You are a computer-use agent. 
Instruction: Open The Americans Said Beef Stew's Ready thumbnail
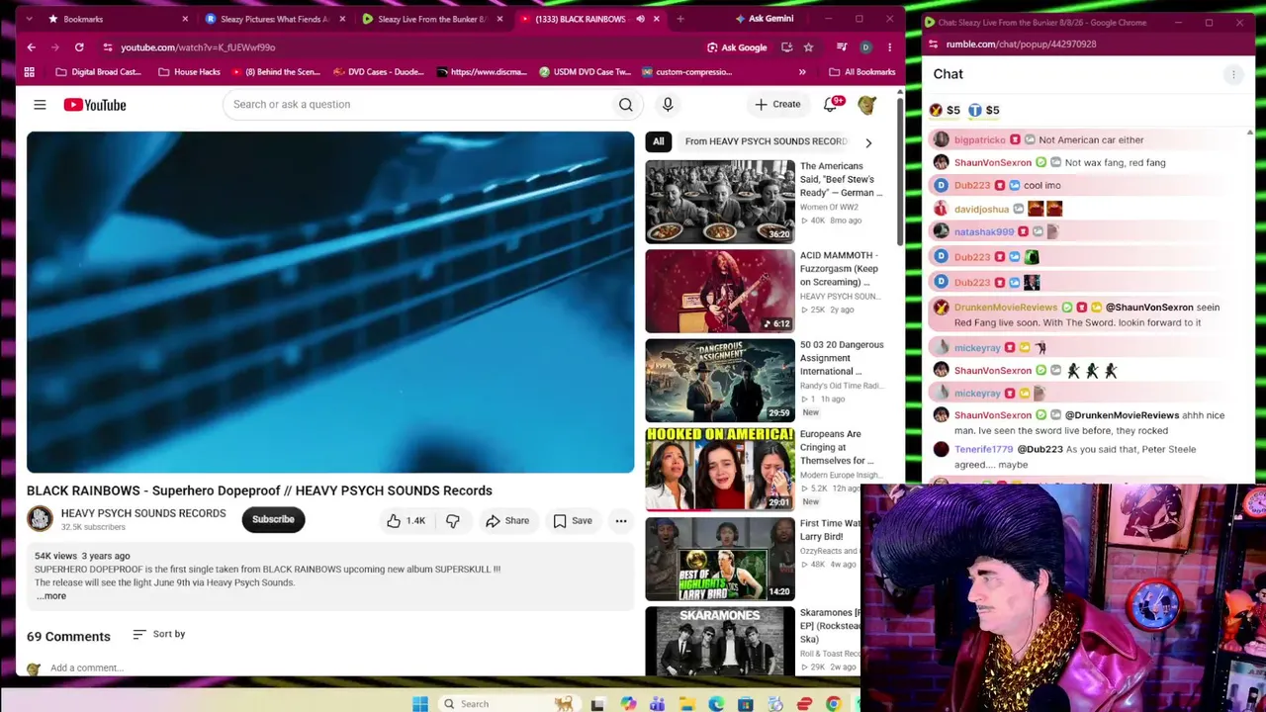tap(720, 202)
